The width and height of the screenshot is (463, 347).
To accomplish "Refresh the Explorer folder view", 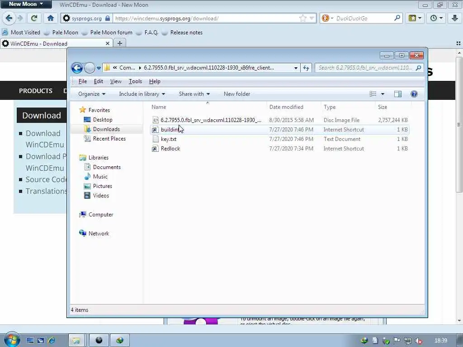I will point(306,68).
